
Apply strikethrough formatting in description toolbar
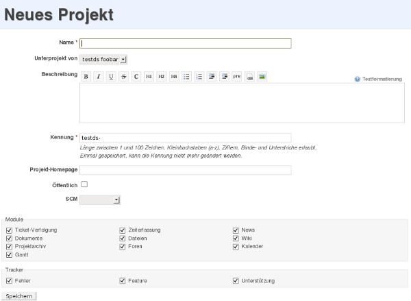click(123, 77)
